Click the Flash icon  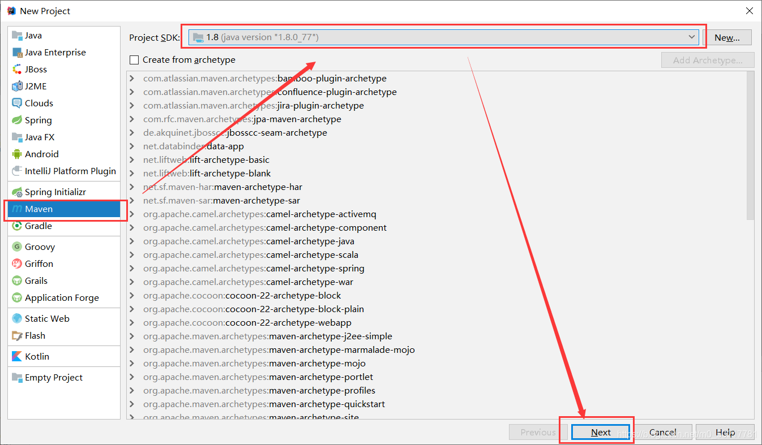16,336
